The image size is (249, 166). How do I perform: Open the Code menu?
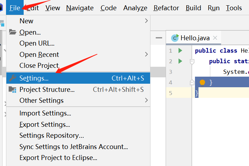coord(108,8)
